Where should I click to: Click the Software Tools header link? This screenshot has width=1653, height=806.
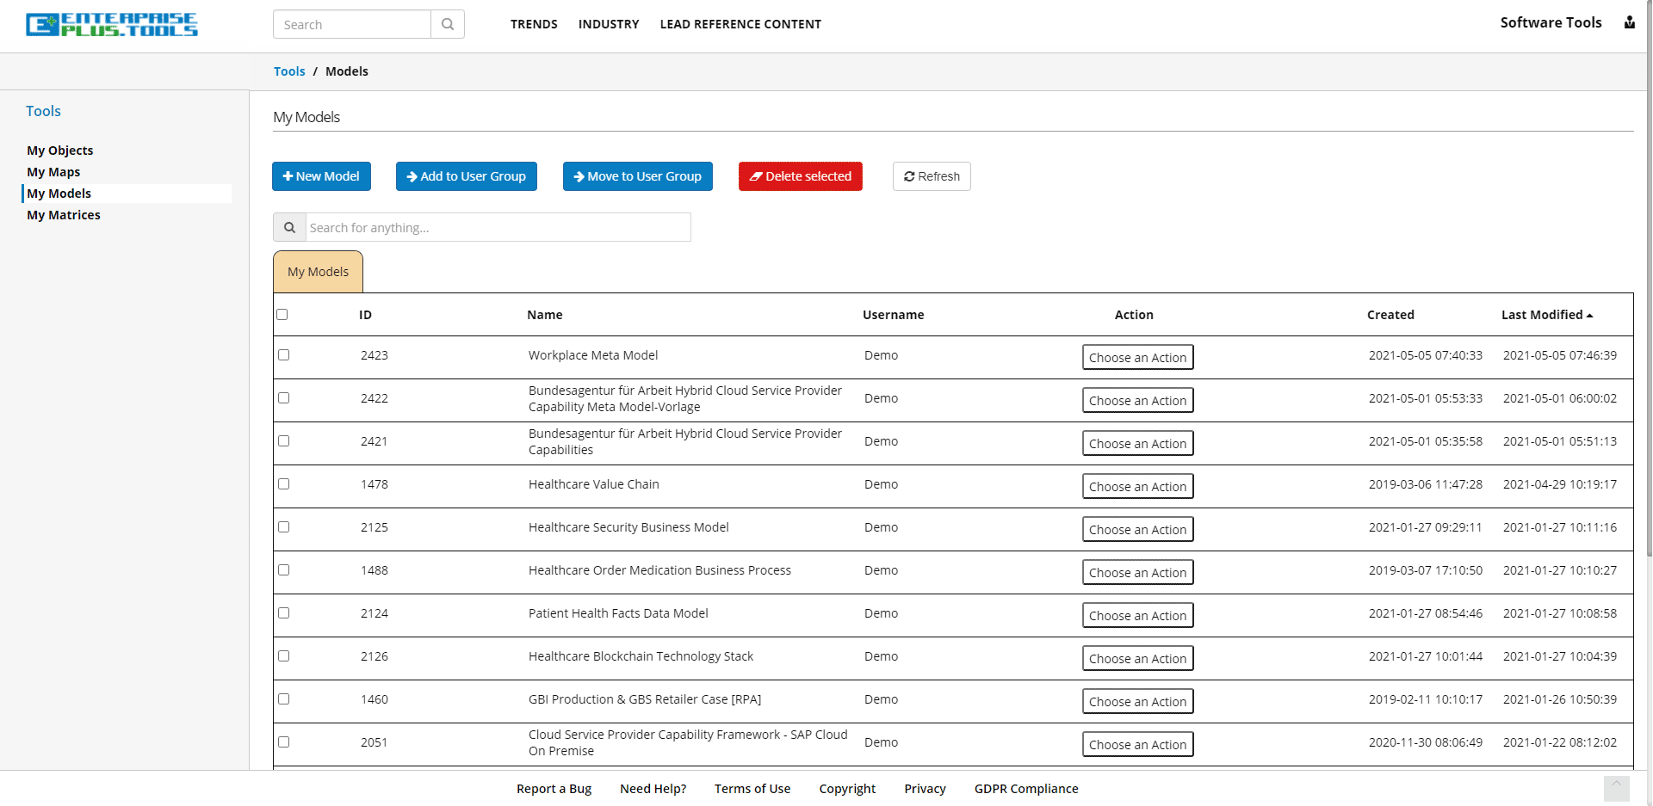tap(1551, 22)
